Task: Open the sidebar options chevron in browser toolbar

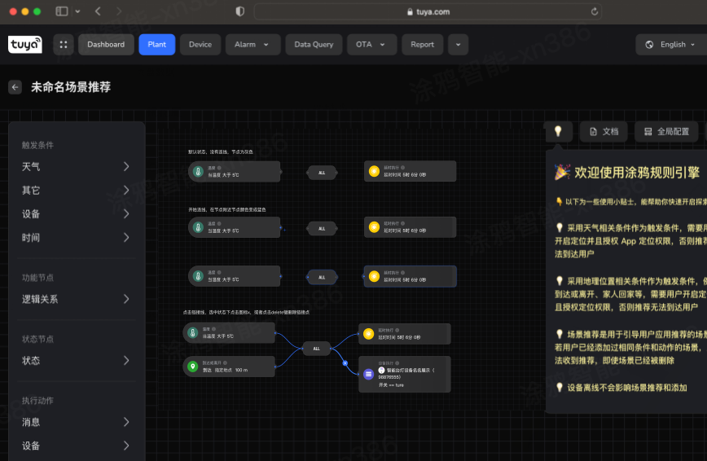Action: pos(77,11)
